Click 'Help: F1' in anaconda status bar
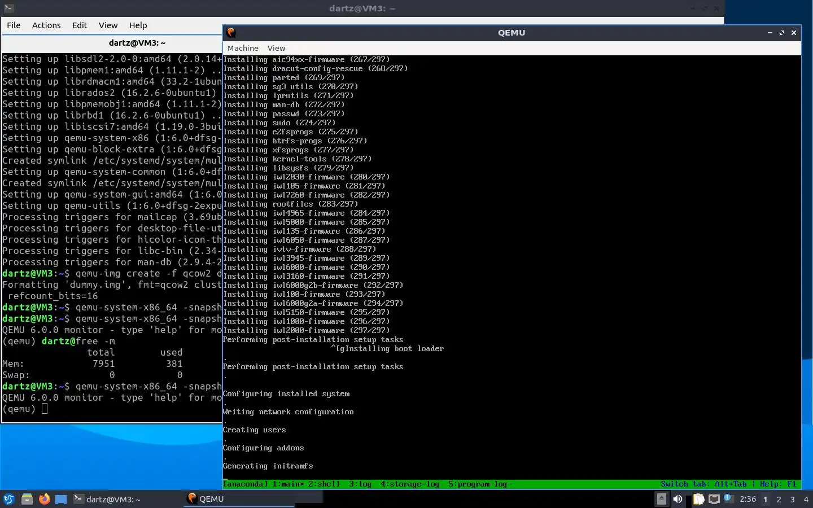 coord(778,484)
